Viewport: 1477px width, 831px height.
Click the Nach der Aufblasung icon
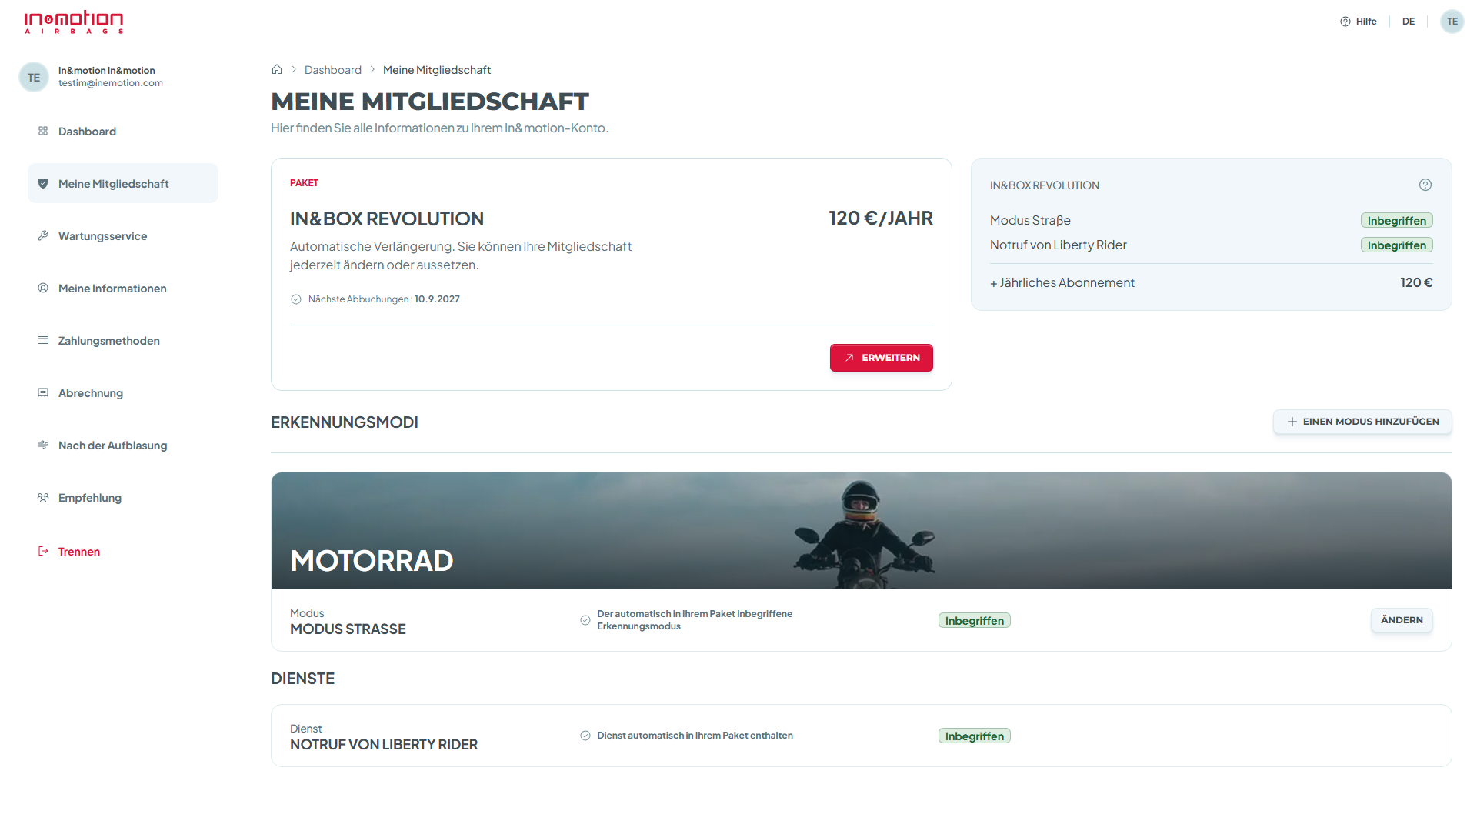pos(43,445)
